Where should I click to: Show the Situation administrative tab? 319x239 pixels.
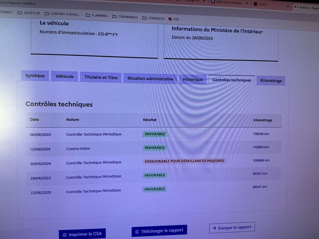(x=150, y=79)
